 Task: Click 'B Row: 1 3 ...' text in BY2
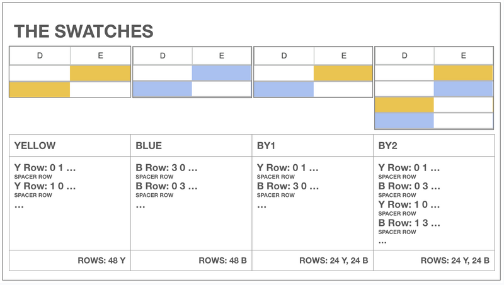[x=409, y=223]
